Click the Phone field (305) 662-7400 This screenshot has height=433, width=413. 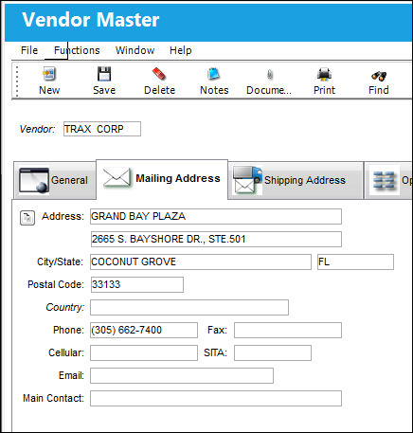point(144,330)
